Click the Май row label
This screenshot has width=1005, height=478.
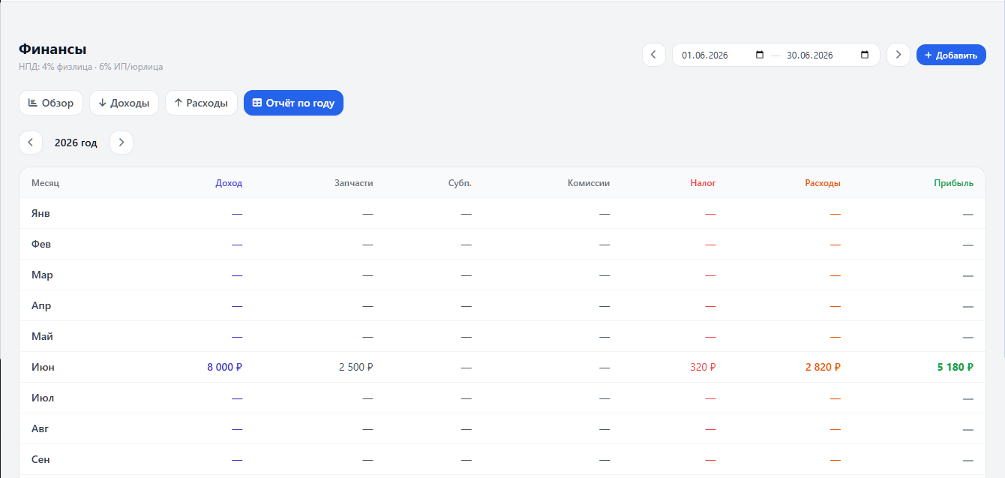click(x=41, y=337)
